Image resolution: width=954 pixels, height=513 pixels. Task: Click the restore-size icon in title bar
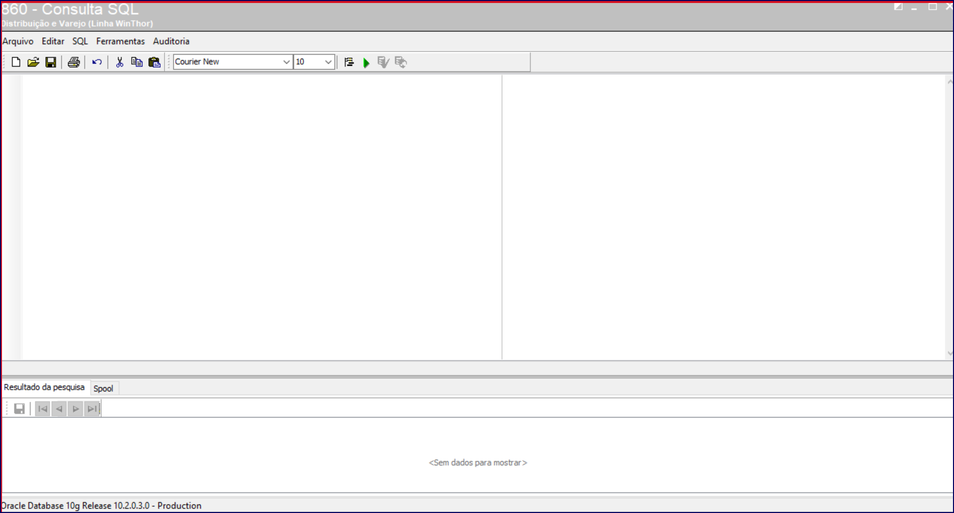coord(898,7)
